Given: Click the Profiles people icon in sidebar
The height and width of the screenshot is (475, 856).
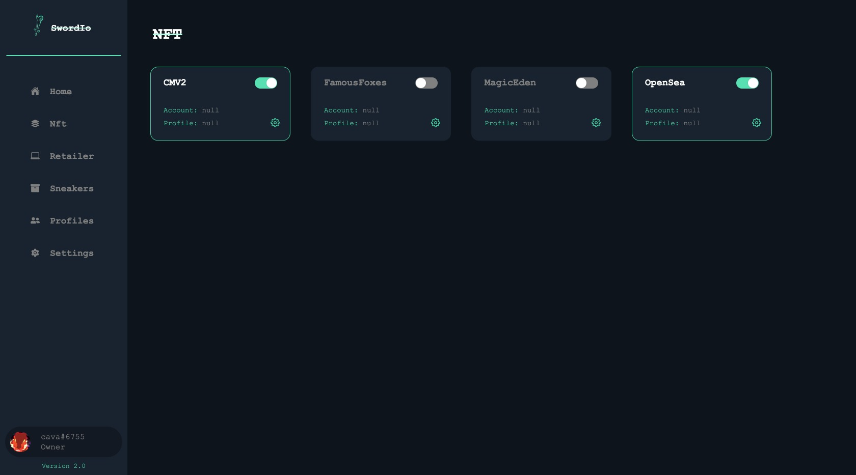Looking at the screenshot, I should [x=35, y=220].
